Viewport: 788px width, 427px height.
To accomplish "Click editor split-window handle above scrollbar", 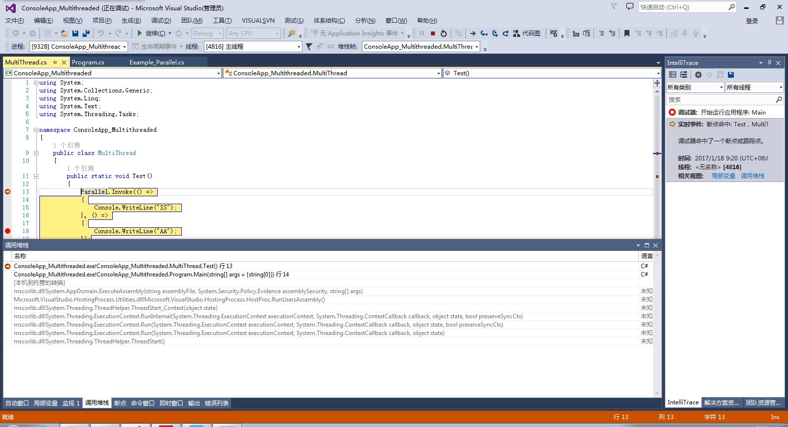I will click(657, 83).
